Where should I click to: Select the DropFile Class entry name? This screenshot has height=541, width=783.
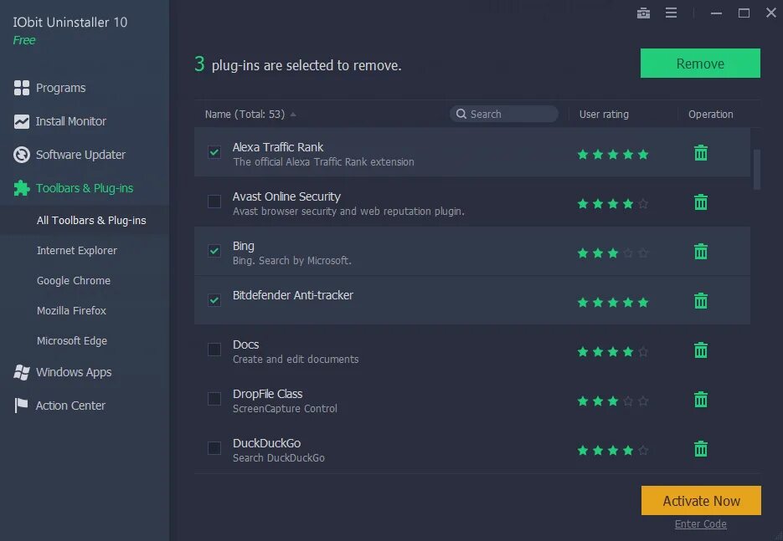click(x=268, y=394)
